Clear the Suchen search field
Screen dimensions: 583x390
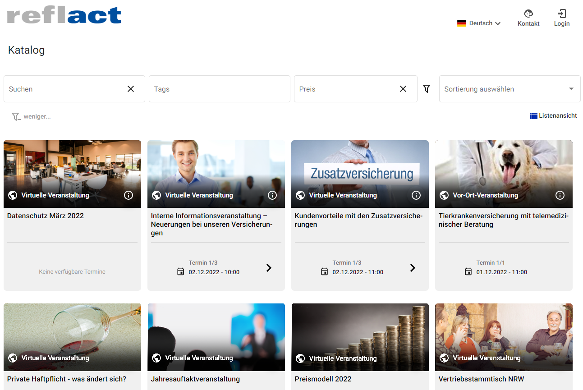pos(131,89)
